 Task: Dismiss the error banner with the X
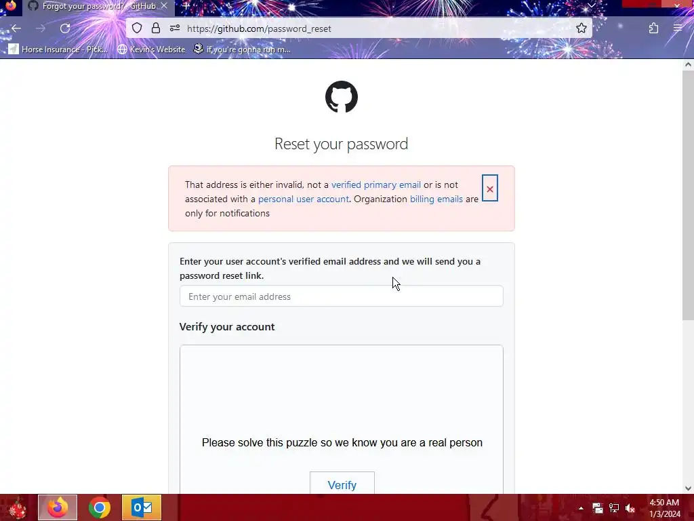[489, 189]
